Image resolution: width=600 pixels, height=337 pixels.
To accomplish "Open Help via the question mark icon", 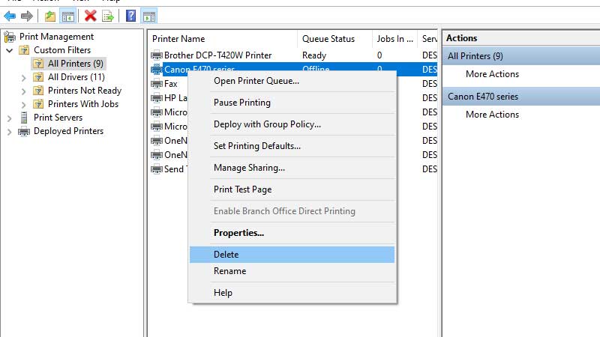I will (130, 16).
